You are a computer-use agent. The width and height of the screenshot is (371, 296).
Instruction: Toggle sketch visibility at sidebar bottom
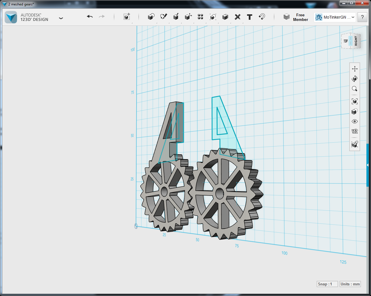coord(354,145)
